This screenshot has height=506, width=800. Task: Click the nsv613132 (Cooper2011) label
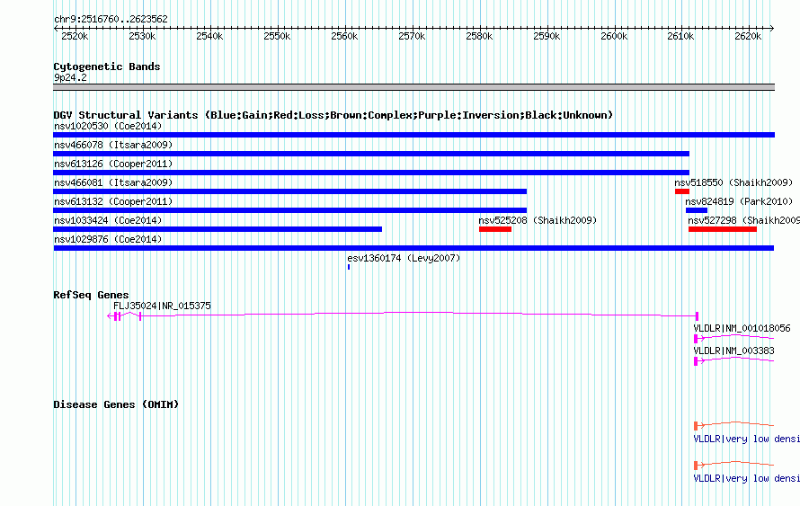[x=113, y=201]
